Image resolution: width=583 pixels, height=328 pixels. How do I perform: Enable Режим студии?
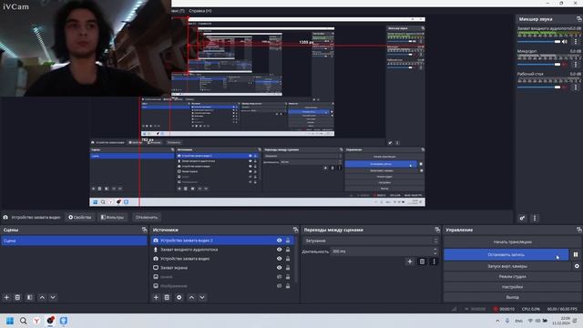[x=512, y=277]
